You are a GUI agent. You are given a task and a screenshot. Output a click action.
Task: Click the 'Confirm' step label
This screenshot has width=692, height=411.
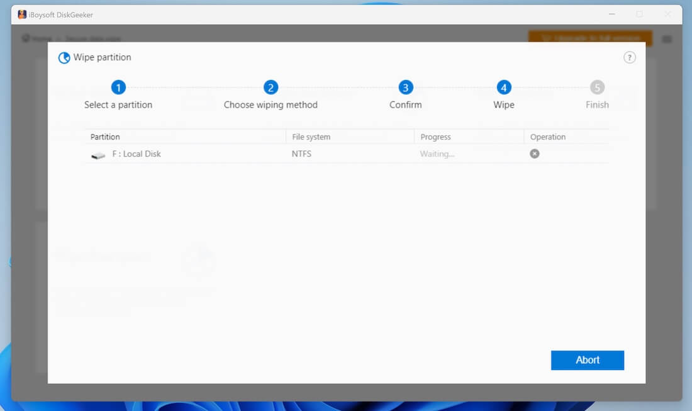(x=406, y=104)
